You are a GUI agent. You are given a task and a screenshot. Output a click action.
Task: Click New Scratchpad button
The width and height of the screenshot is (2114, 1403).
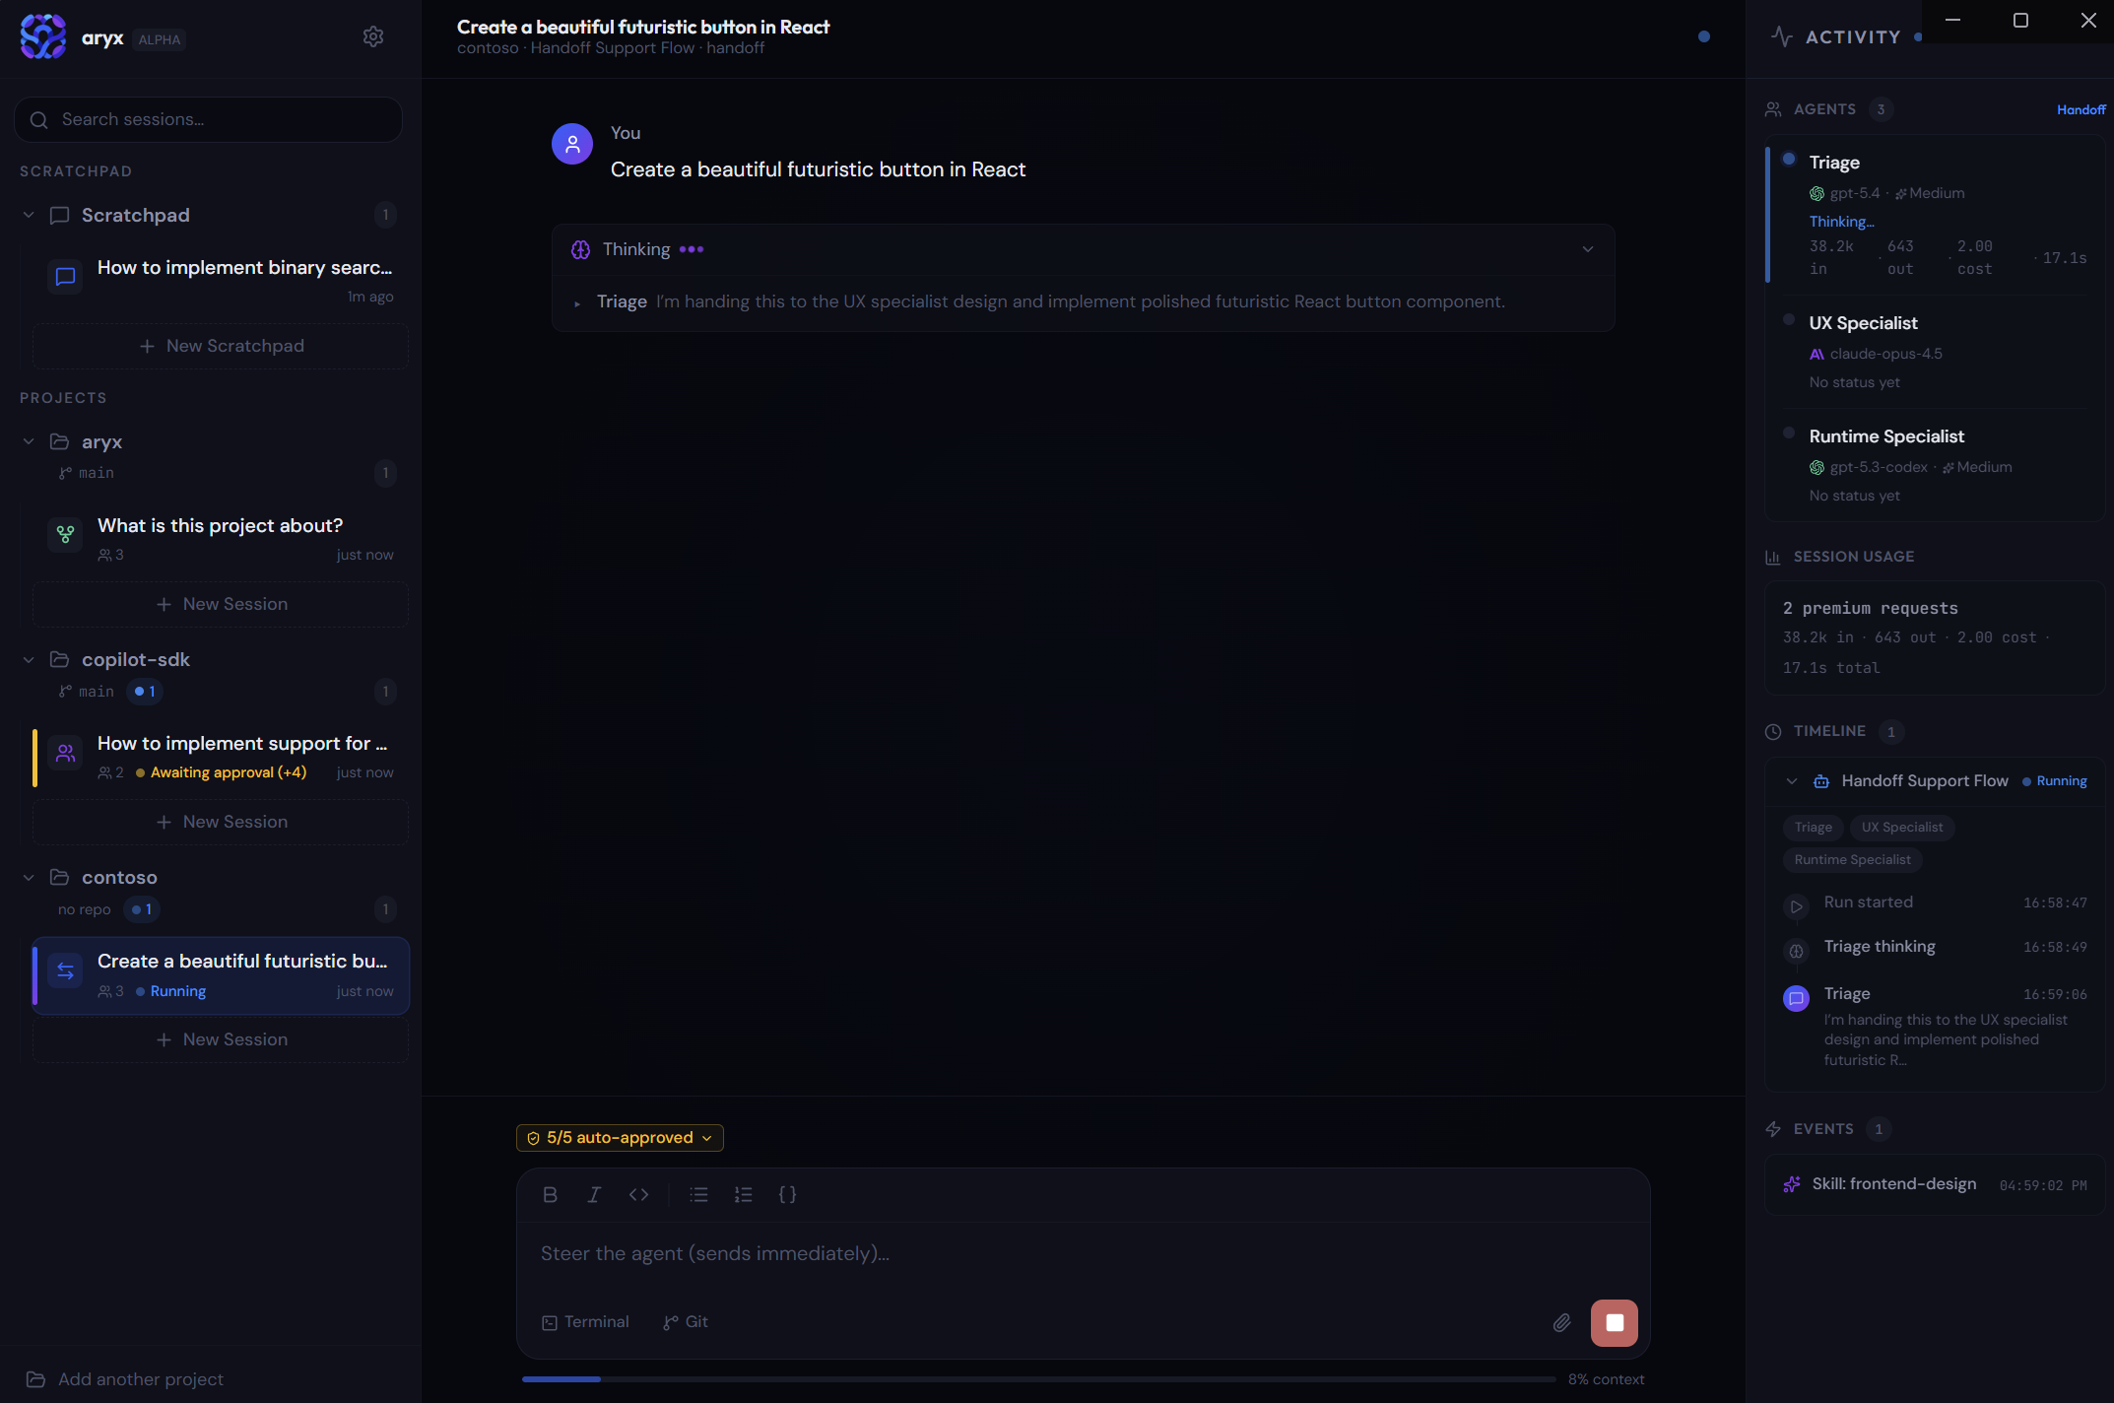point(221,346)
